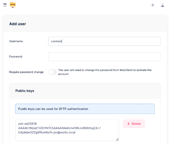
Task: Click the WebClient password change description text
Action: click(105, 72)
